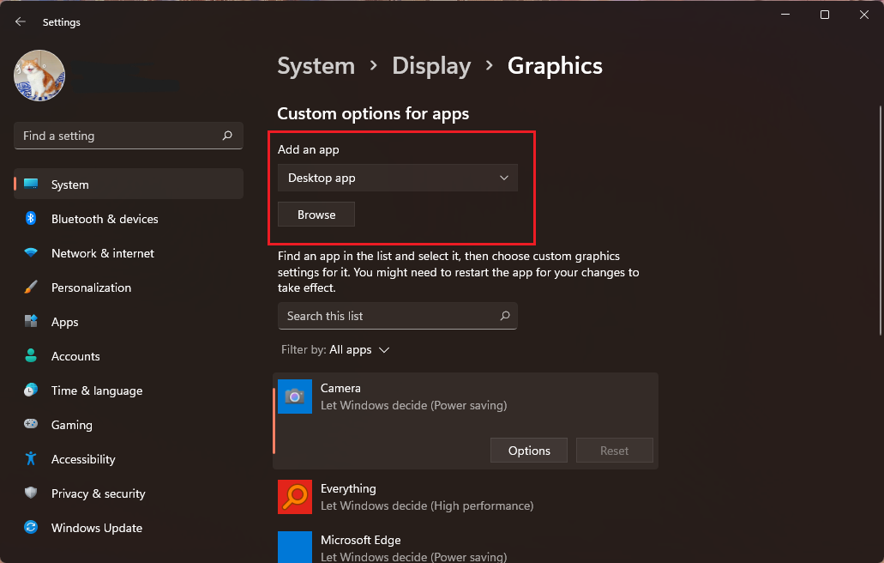Image resolution: width=884 pixels, height=563 pixels.
Task: Click the Accessibility figure icon
Action: (x=31, y=458)
